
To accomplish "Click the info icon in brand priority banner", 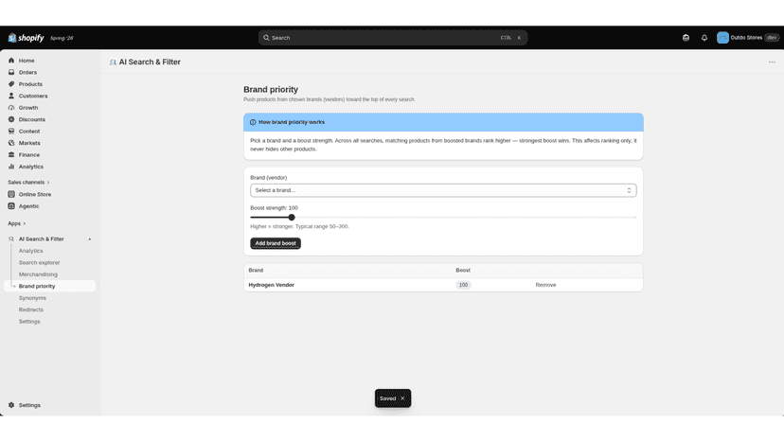I will pos(253,122).
